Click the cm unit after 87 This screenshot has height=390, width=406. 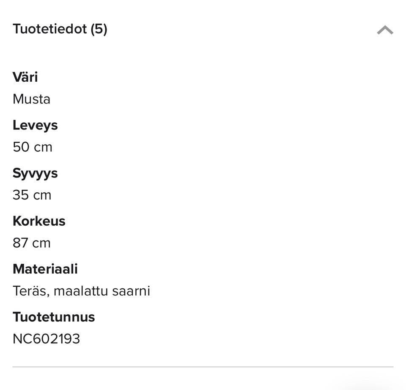coord(42,243)
